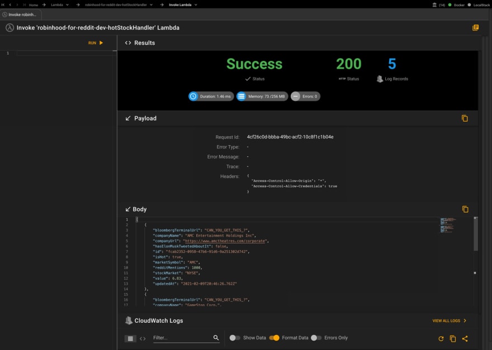Run the Lambda invocation
492x350 pixels.
pyautogui.click(x=96, y=43)
